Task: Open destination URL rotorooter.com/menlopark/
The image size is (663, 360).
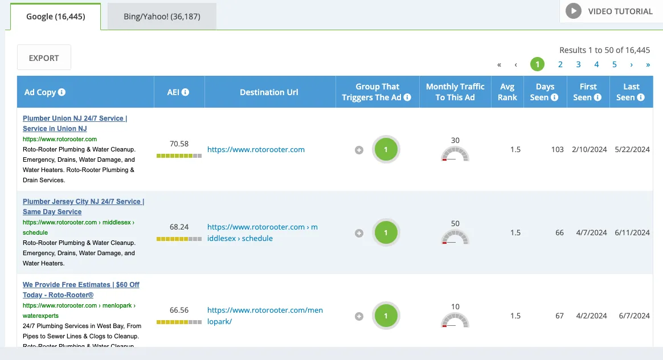Action: (265, 316)
